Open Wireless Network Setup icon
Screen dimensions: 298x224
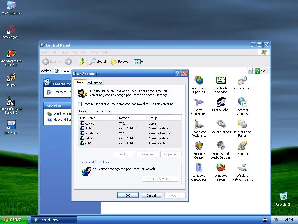242,172
